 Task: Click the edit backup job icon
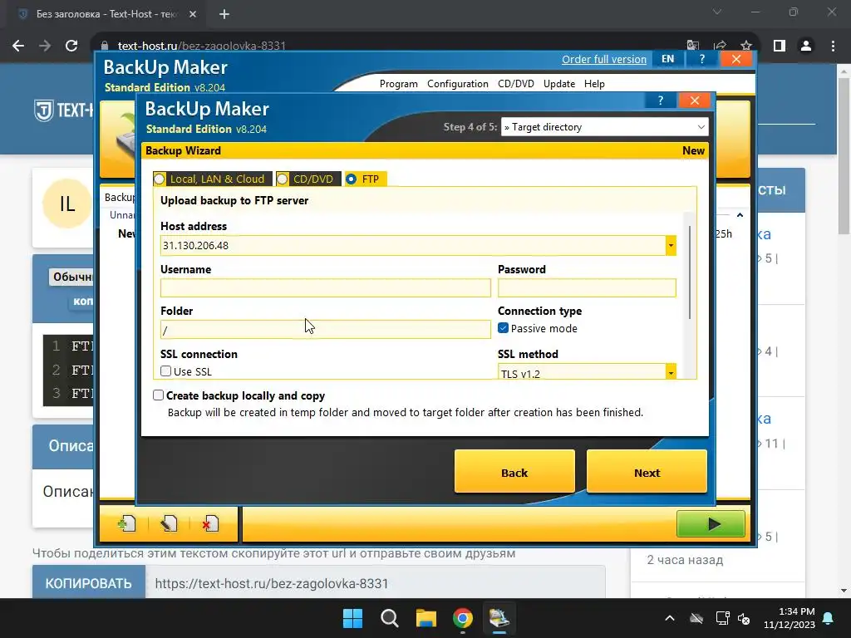tap(169, 524)
